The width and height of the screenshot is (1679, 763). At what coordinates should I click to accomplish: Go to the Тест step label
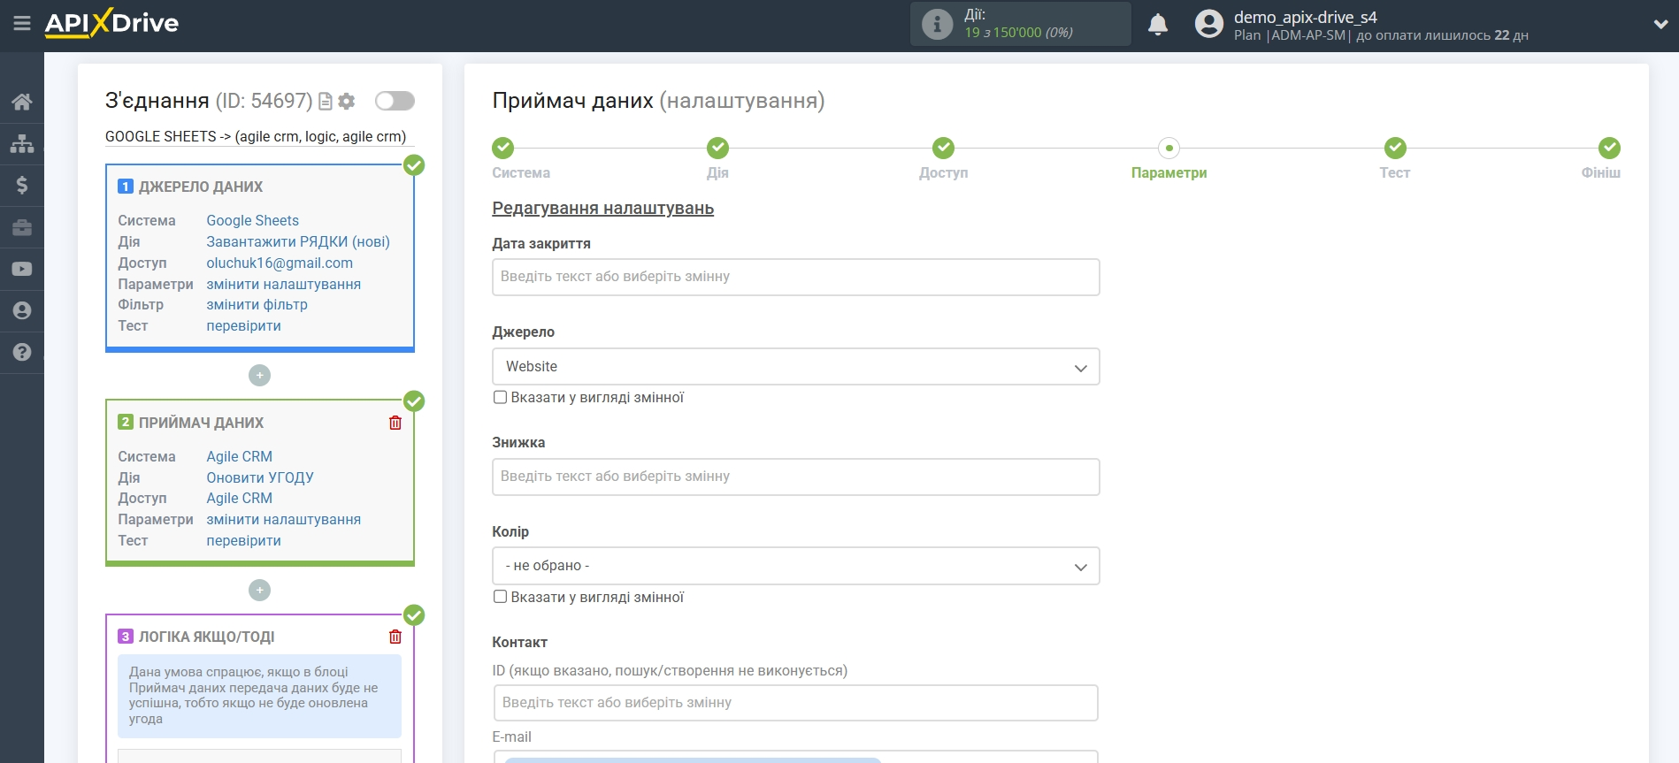[1395, 173]
